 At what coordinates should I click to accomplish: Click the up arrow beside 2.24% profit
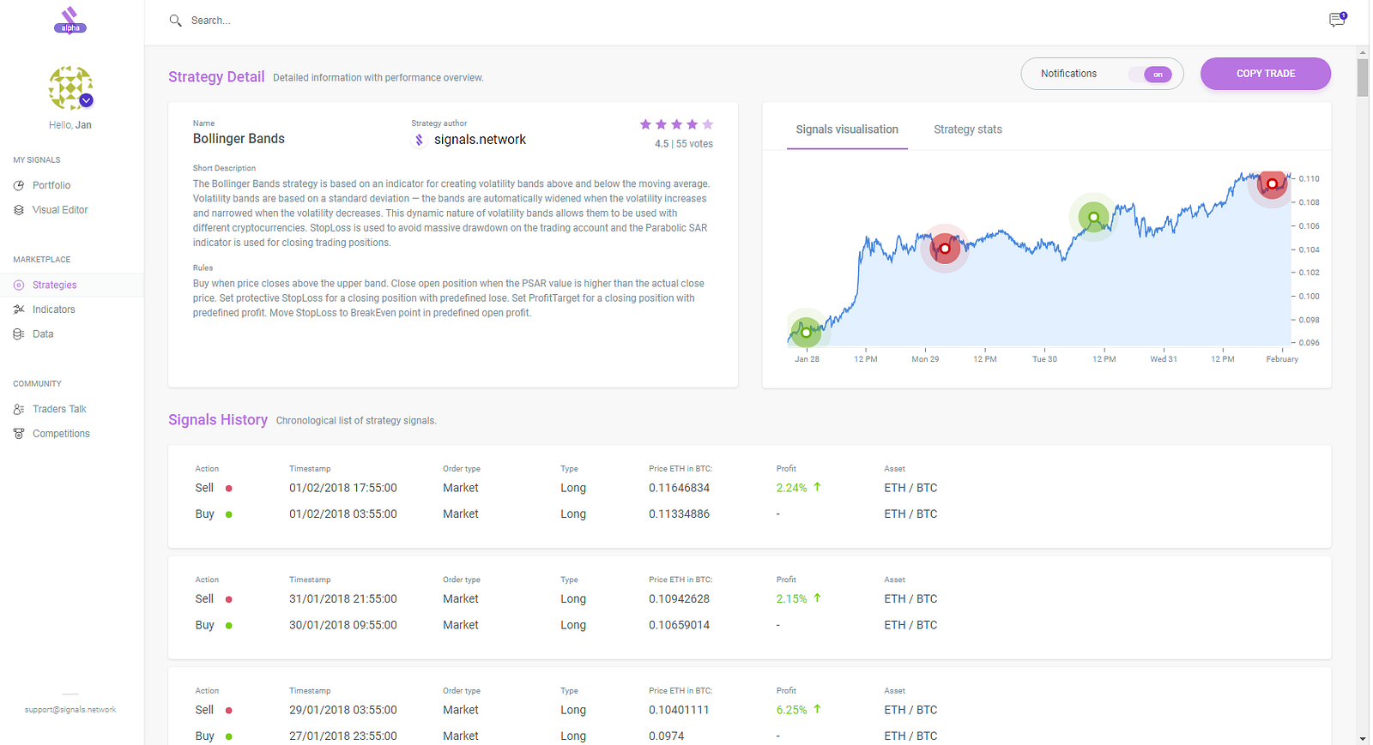pyautogui.click(x=817, y=487)
